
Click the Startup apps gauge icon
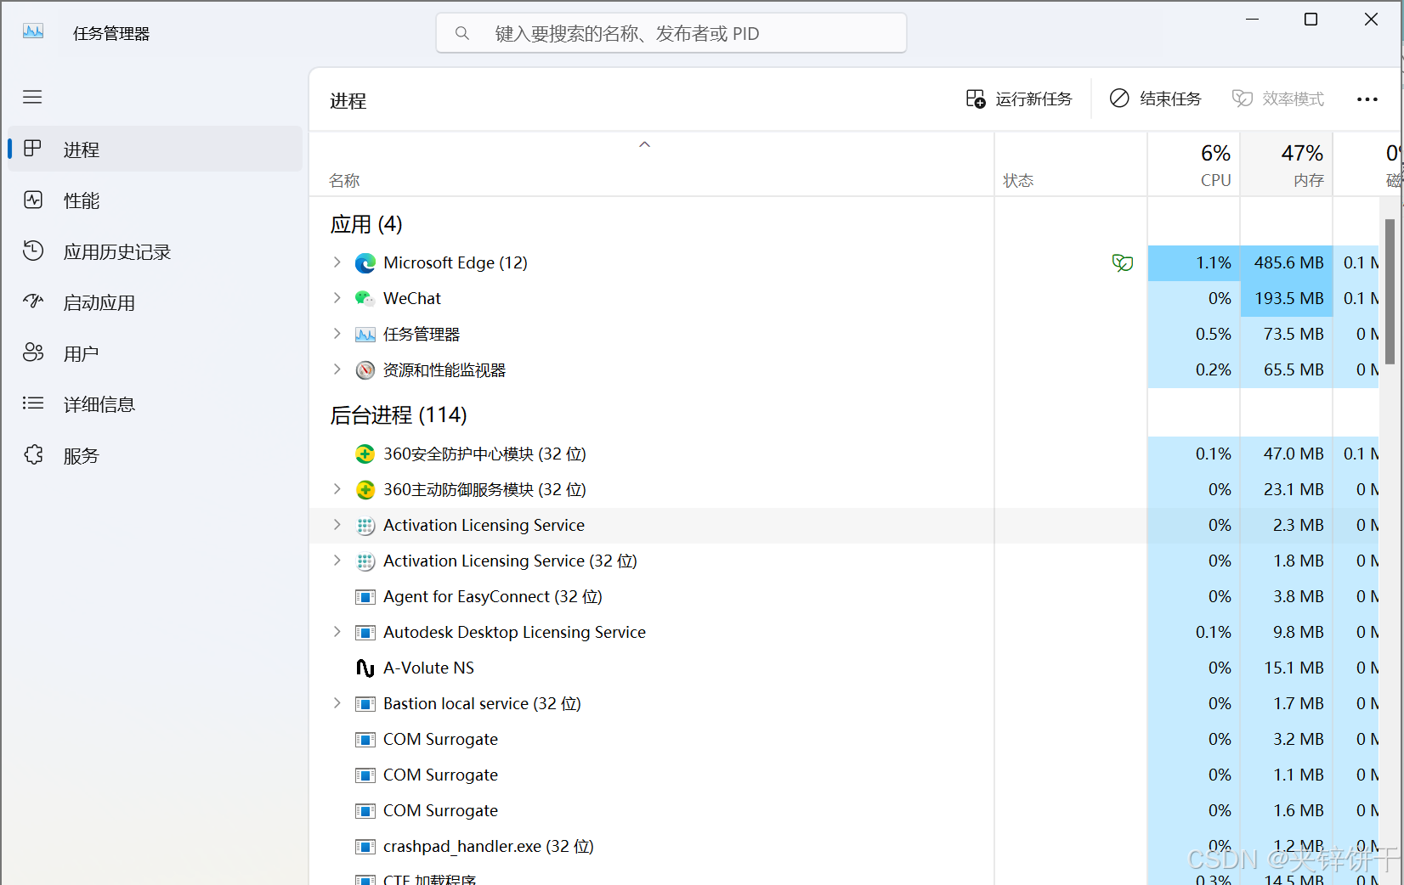click(x=33, y=302)
